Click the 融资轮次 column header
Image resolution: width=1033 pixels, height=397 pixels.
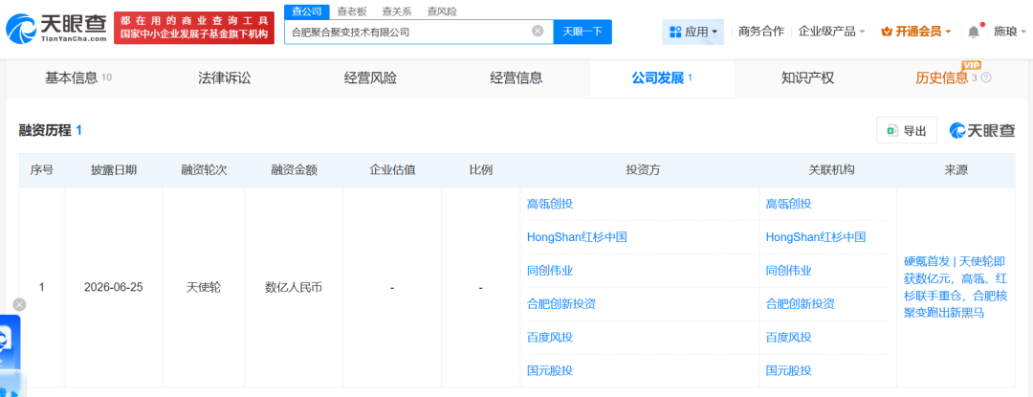[x=204, y=170]
